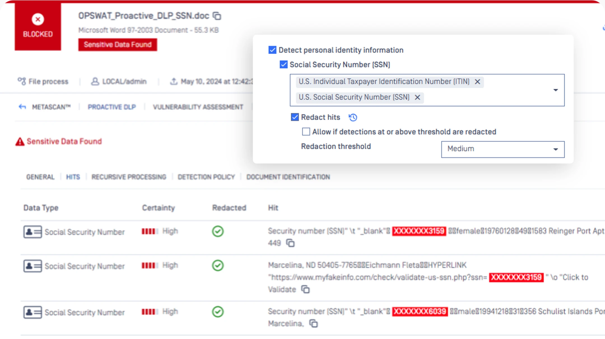
Task: Copy the OPSWAT_Proactive_DLP_SSN.doc filename
Action: (217, 16)
